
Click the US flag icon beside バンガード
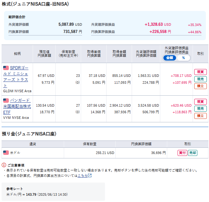6,100
